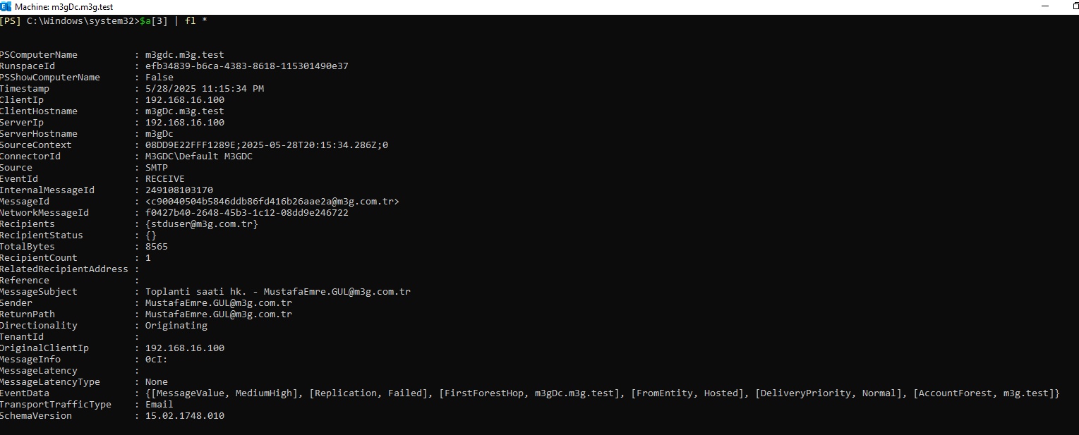
Task: Click the TotalBytes value 8565
Action: tap(157, 247)
